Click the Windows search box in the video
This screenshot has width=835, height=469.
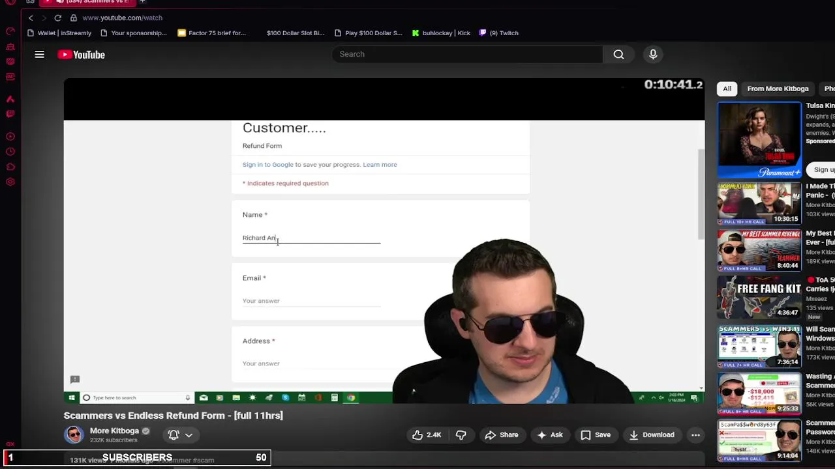pyautogui.click(x=136, y=397)
